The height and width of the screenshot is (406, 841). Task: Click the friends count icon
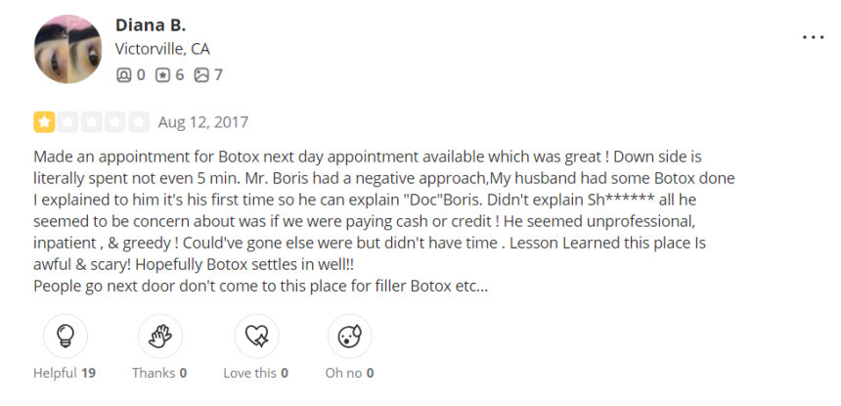tap(123, 75)
